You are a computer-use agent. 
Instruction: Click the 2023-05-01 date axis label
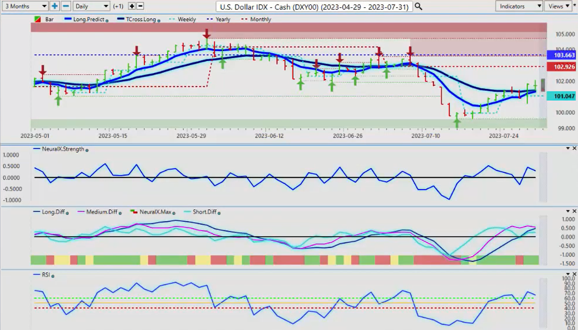pos(35,136)
